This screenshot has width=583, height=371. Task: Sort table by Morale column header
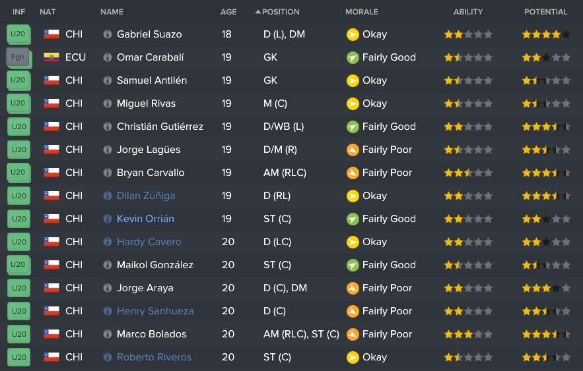[361, 12]
